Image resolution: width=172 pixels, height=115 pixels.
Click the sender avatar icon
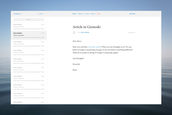click(74, 32)
